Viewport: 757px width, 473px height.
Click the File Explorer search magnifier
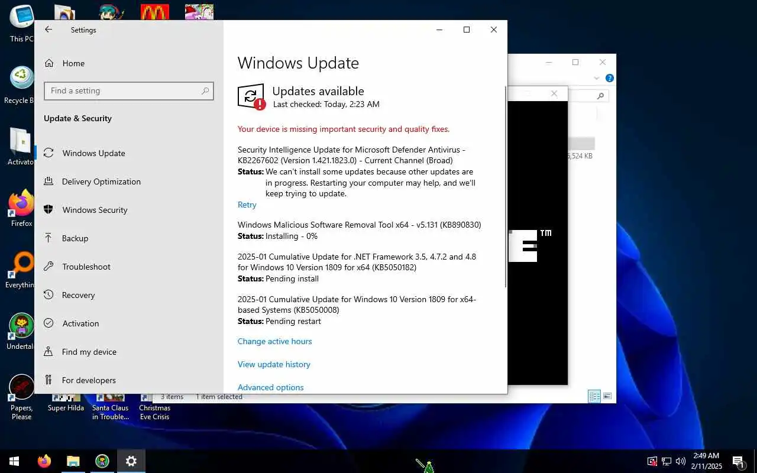[x=600, y=96]
